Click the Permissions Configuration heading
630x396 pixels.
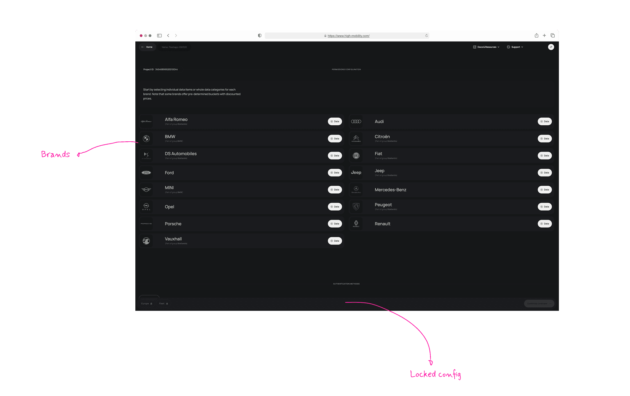point(346,70)
